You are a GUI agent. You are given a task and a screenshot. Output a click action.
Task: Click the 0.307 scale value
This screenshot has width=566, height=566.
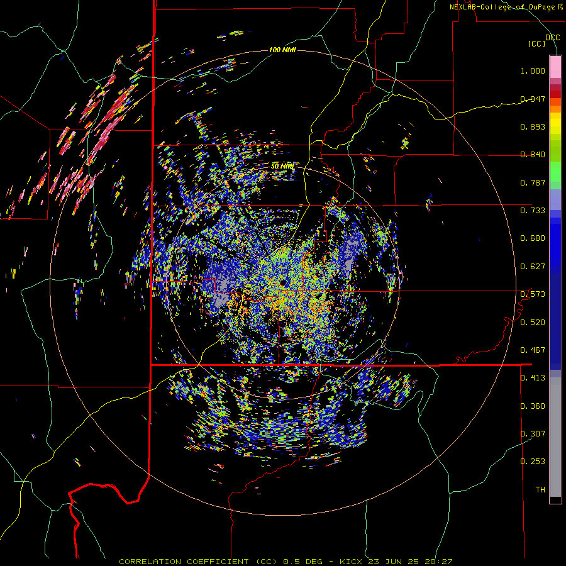(x=533, y=434)
